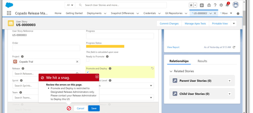Click the Copado Trial project icon
Screen dimensions: 253x113
pos(15,62)
